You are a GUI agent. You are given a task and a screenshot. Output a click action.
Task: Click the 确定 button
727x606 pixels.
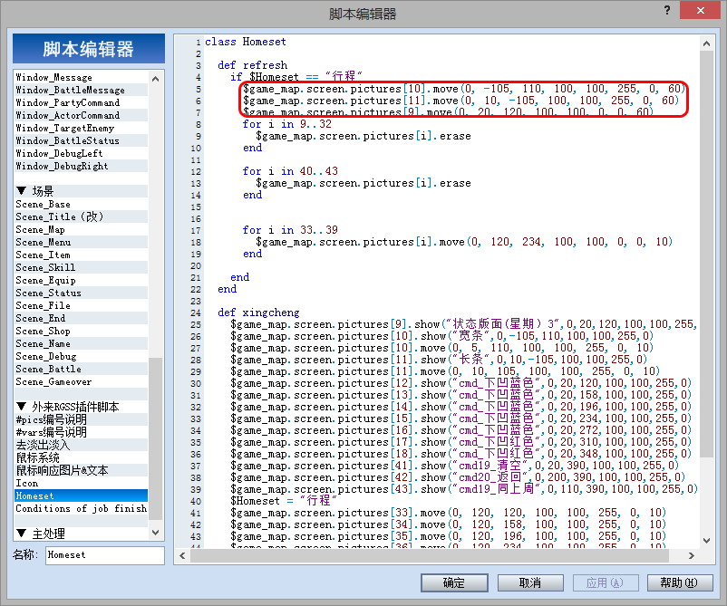coord(454,582)
